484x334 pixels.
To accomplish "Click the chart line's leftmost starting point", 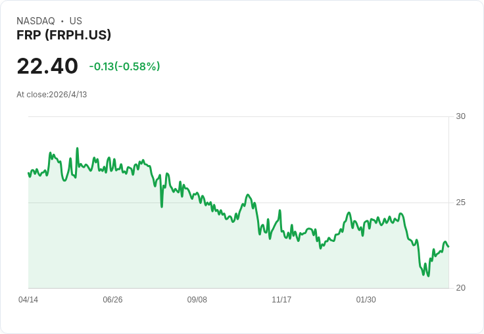I will (28, 173).
